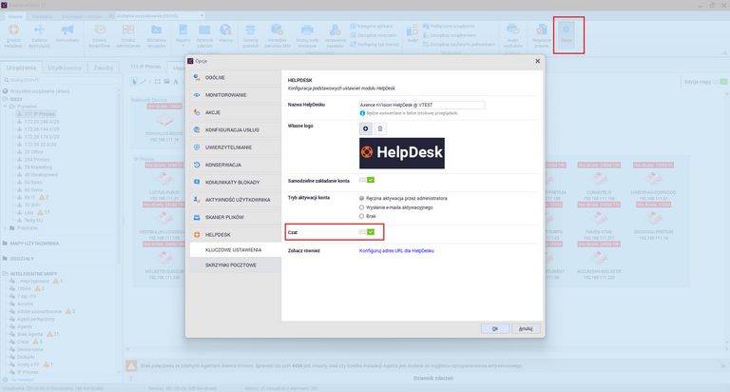
Task: Open the Raporty dropdown in the ribbon
Action: click(x=182, y=36)
